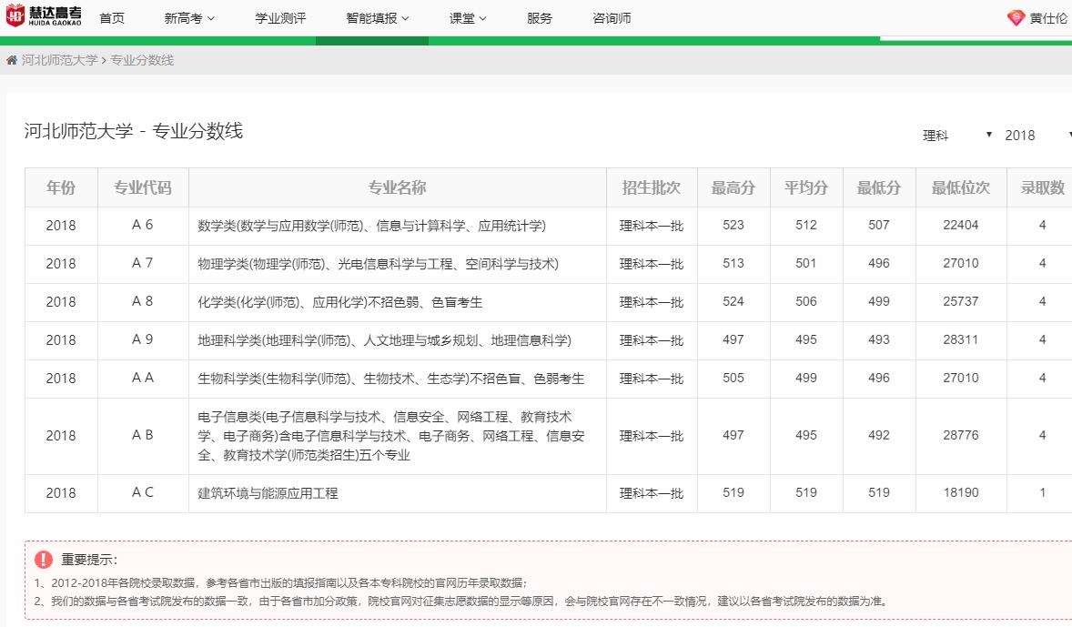Click lowest rank value 25737
Screen dimensions: 1072x627
[961, 301]
